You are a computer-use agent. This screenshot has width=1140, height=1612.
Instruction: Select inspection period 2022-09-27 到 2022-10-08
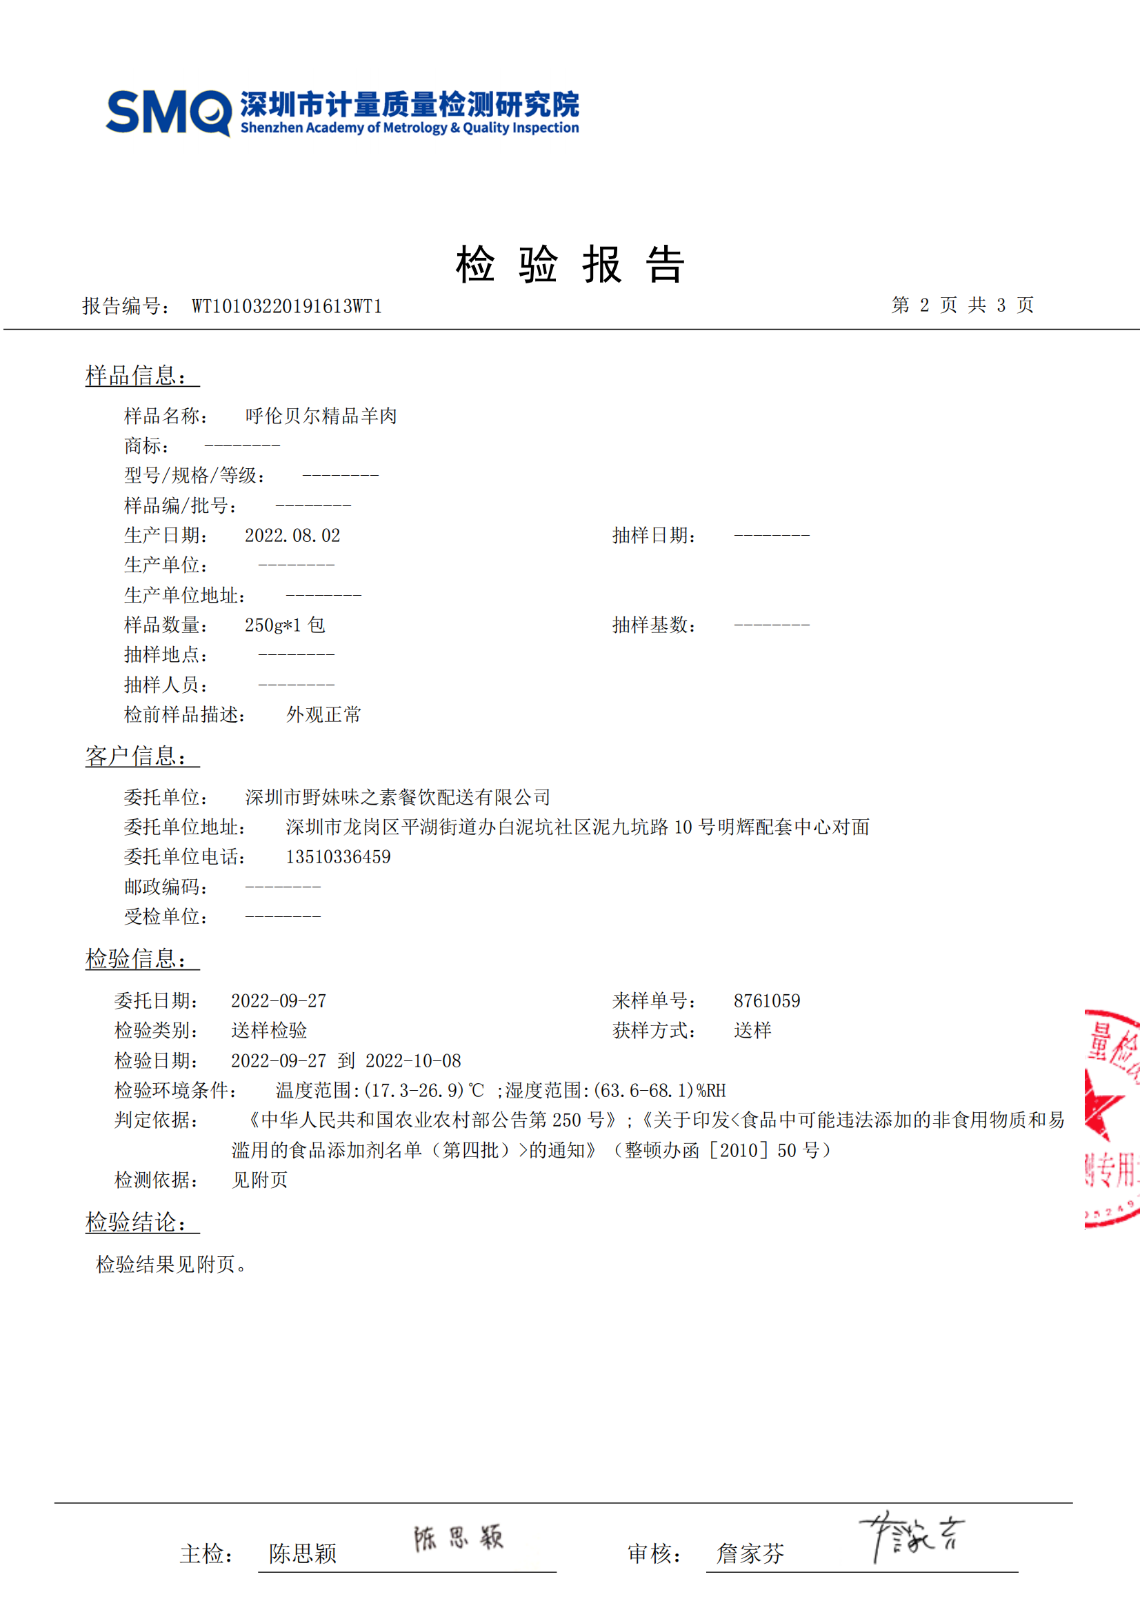[x=346, y=1061]
